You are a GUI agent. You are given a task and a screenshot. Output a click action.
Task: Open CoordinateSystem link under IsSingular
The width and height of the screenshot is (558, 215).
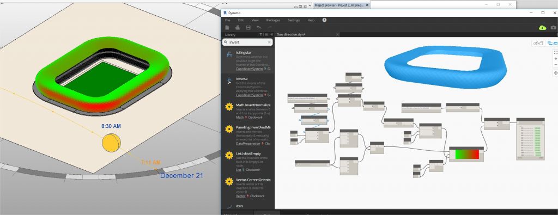click(x=249, y=69)
